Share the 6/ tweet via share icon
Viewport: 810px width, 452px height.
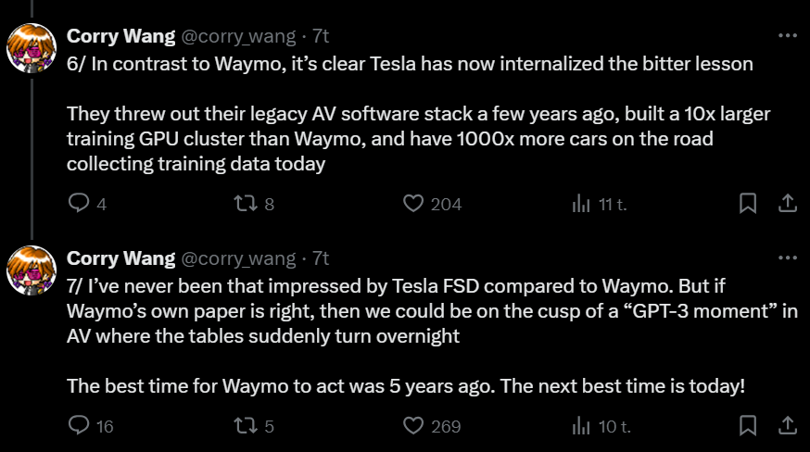click(787, 203)
